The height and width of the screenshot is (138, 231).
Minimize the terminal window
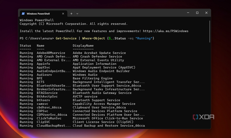189,13
